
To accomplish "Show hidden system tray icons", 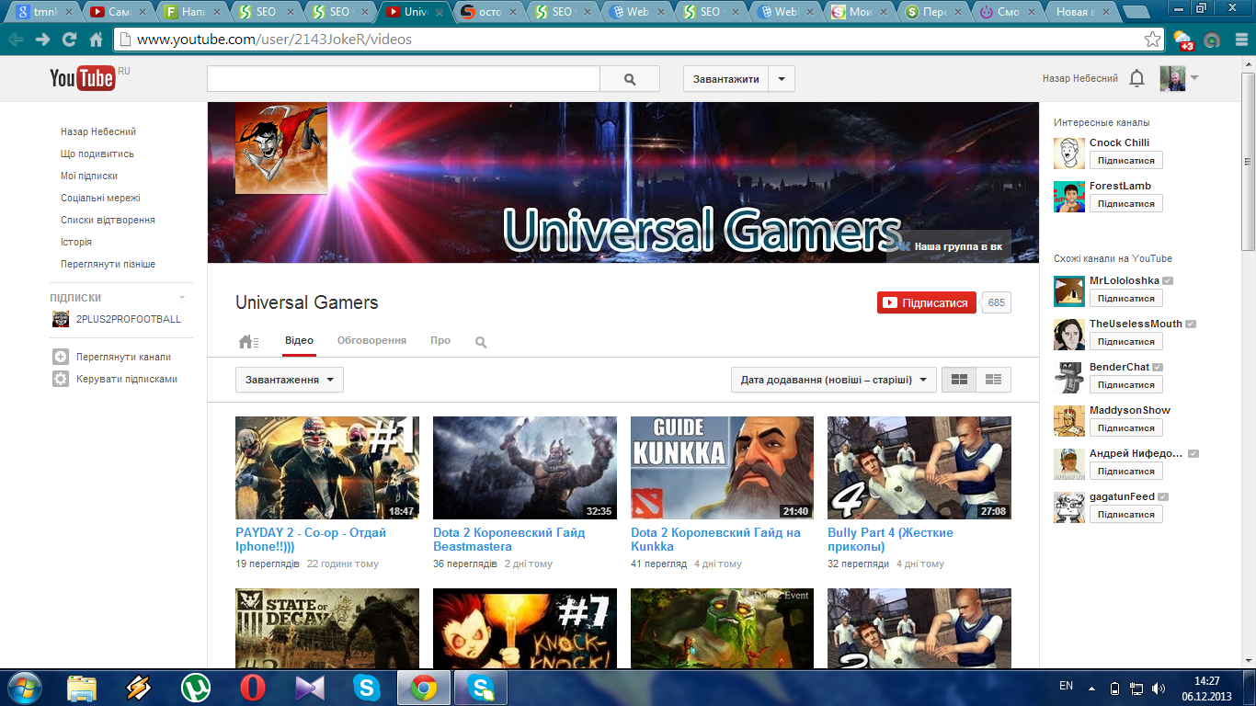I will tap(1091, 688).
